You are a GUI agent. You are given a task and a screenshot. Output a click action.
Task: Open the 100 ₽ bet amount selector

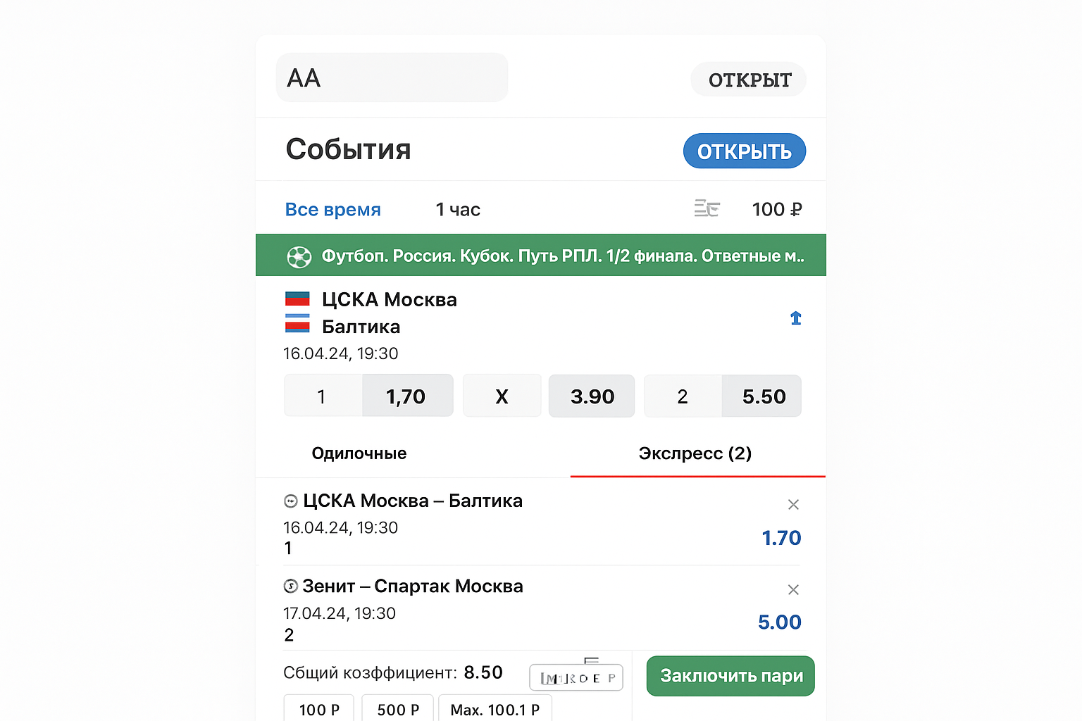click(776, 209)
